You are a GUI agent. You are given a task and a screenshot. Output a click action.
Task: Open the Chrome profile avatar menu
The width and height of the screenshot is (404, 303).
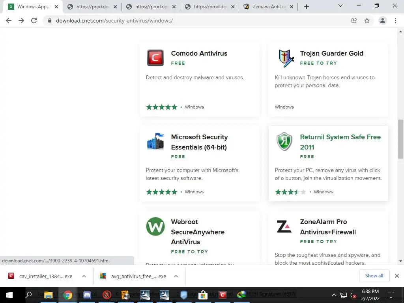(x=383, y=21)
